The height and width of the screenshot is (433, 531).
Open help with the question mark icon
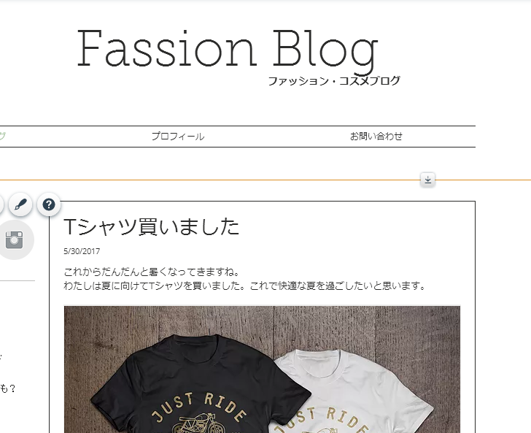tap(49, 204)
